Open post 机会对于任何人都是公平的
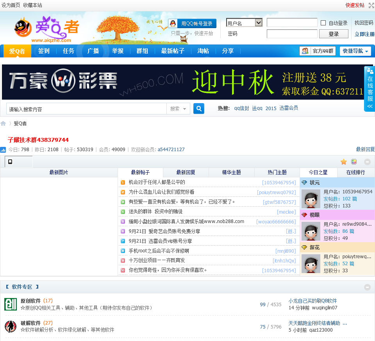The image size is (375, 341). (x=157, y=182)
